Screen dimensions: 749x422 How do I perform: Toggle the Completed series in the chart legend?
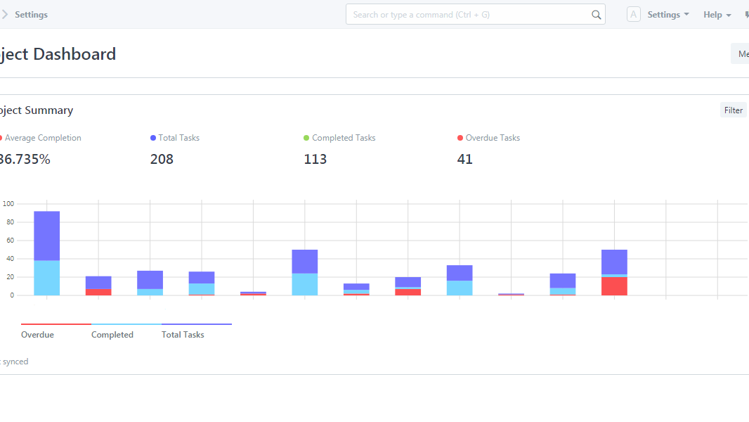coord(112,335)
